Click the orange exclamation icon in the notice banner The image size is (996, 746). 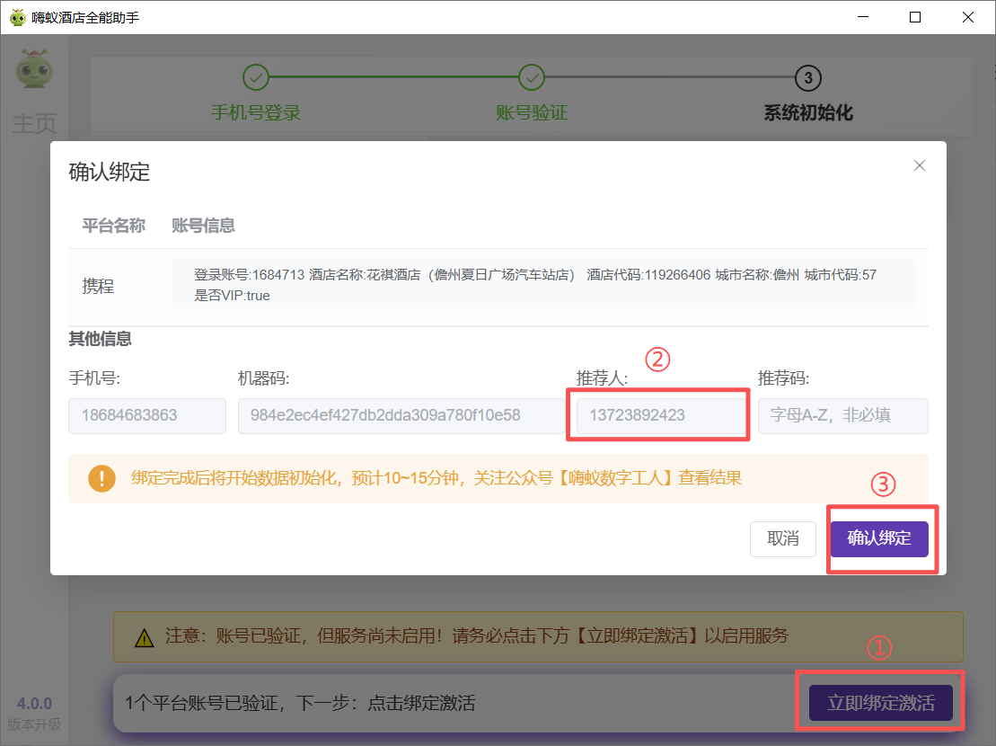101,478
